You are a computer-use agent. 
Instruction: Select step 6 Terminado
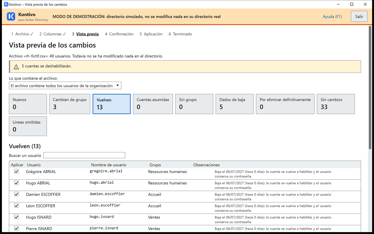click(180, 34)
